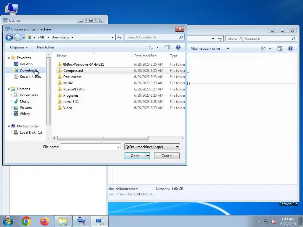Viewport: 303px width, 227px height.
Task: Expand the Local Disk (C:) node
Action: click(x=12, y=132)
